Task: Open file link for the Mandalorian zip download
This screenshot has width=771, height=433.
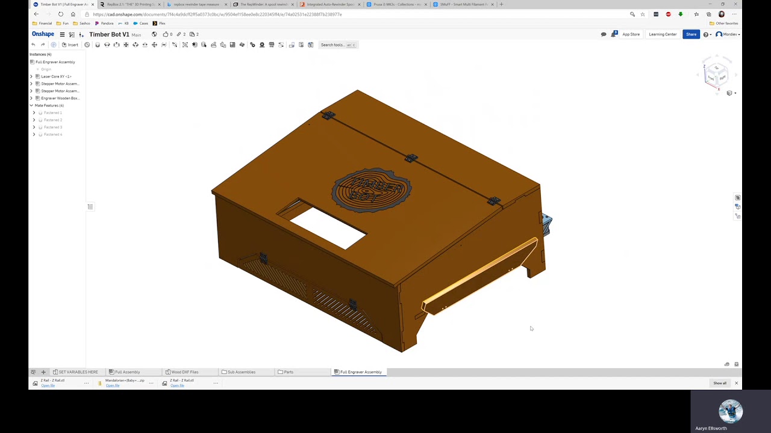Action: tap(112, 385)
